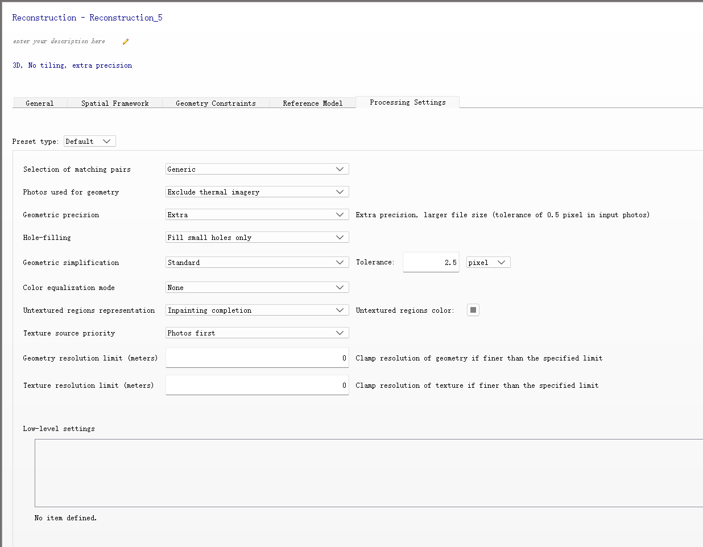Select the Reference Model tab

click(x=312, y=103)
